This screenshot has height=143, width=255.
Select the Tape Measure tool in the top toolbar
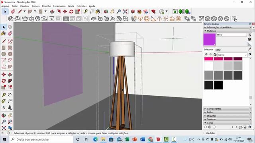click(86, 12)
